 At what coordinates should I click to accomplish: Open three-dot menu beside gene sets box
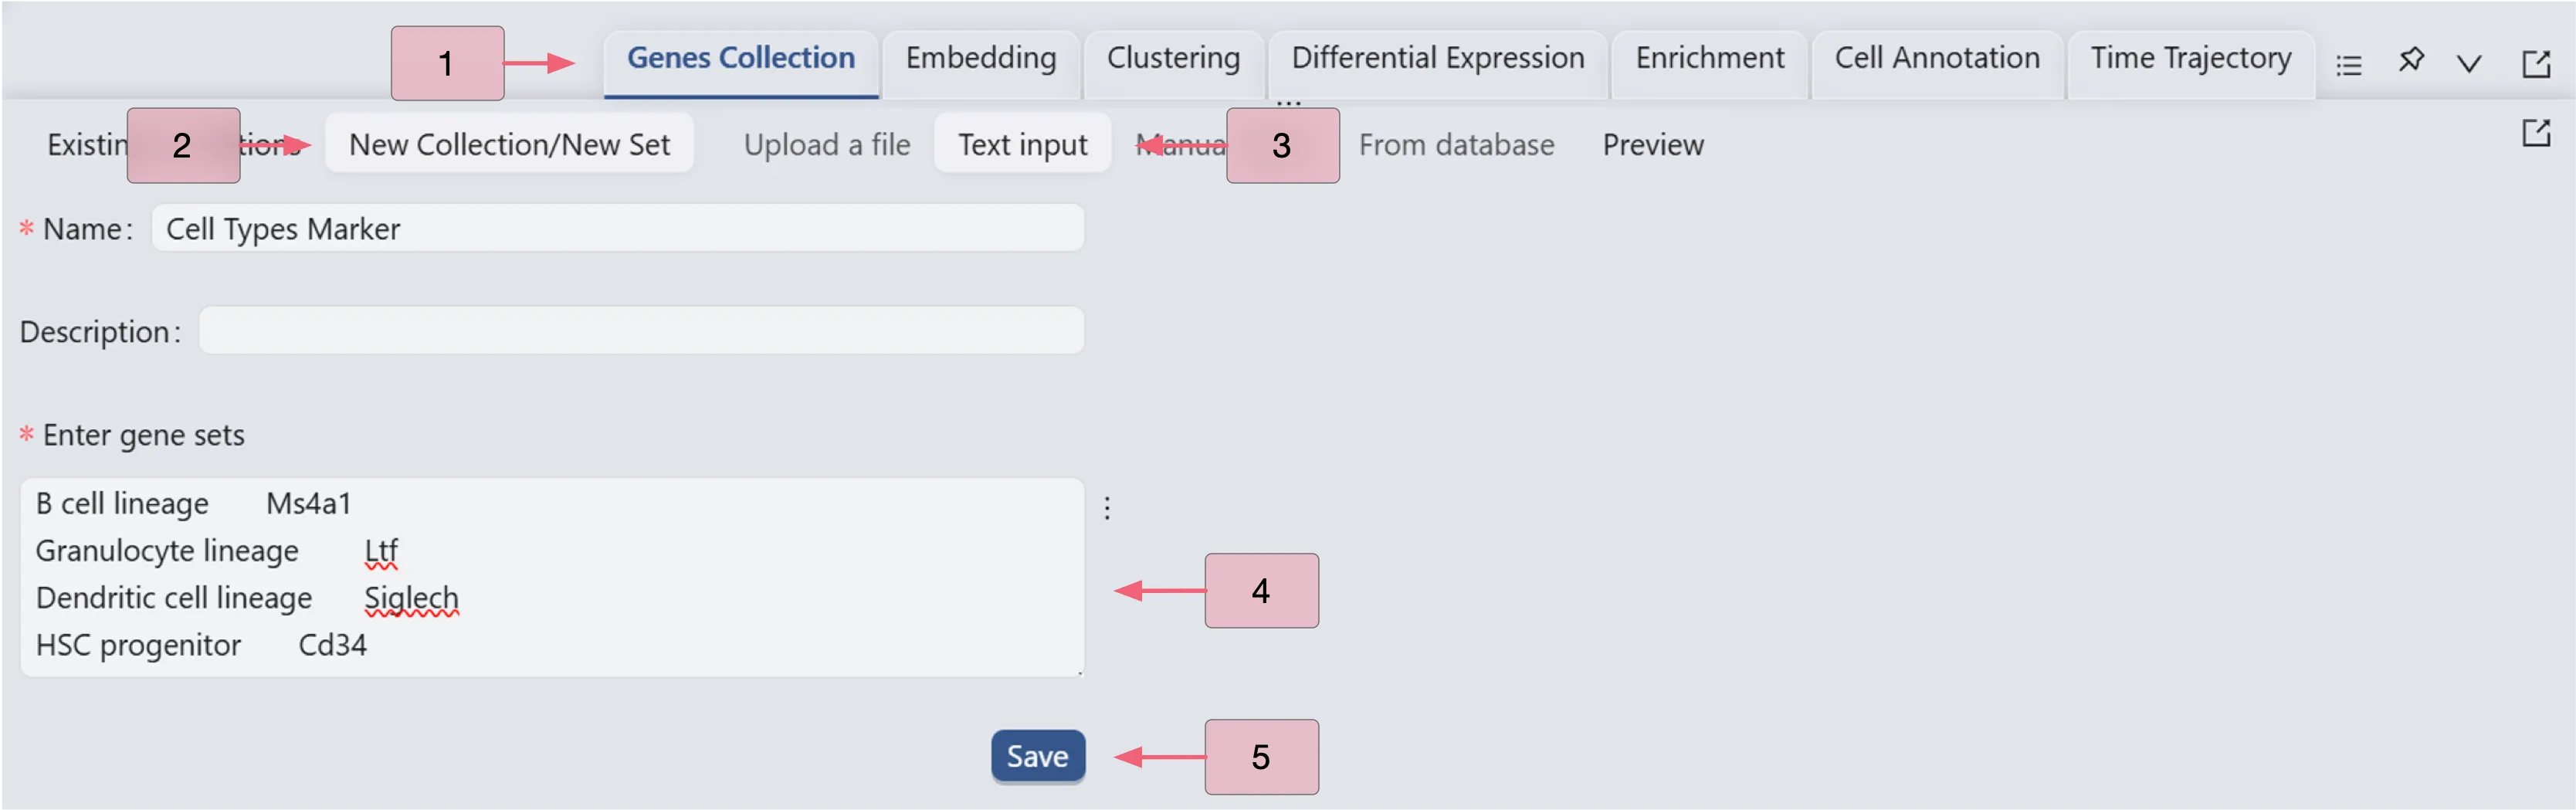pyautogui.click(x=1107, y=508)
